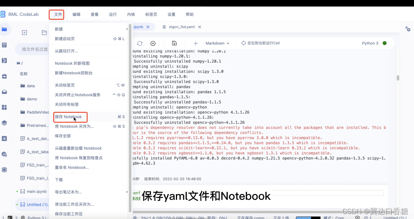
Task: Choose 保存当前工作区 entry
Action: [89, 214]
